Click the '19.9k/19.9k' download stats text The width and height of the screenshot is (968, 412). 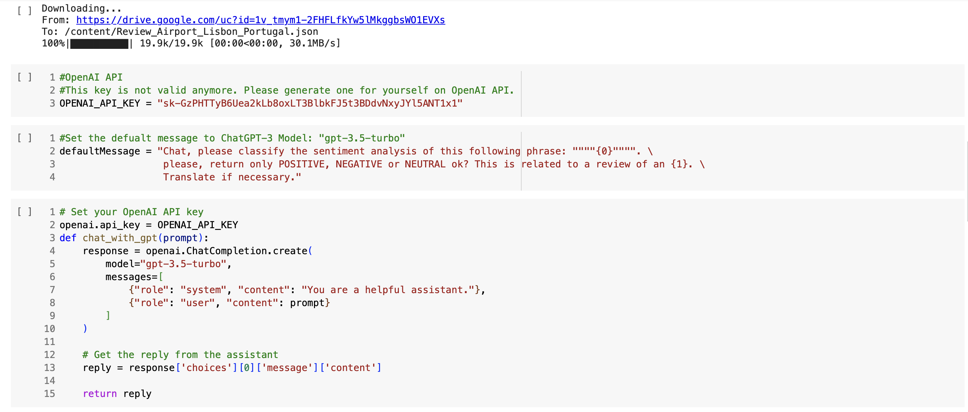pyautogui.click(x=171, y=43)
